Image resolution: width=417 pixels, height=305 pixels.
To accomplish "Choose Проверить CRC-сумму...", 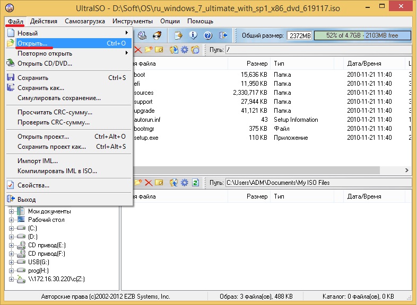I will (x=68, y=122).
